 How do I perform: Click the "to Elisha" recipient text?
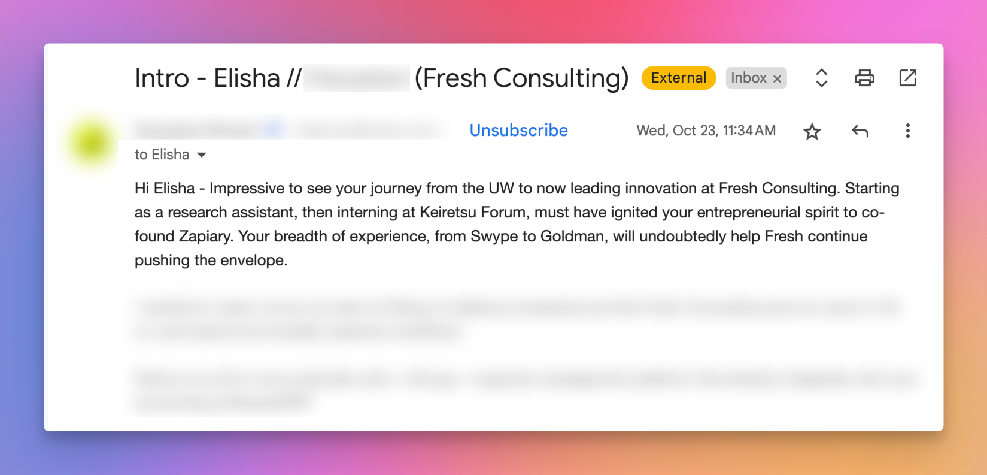pyautogui.click(x=162, y=155)
